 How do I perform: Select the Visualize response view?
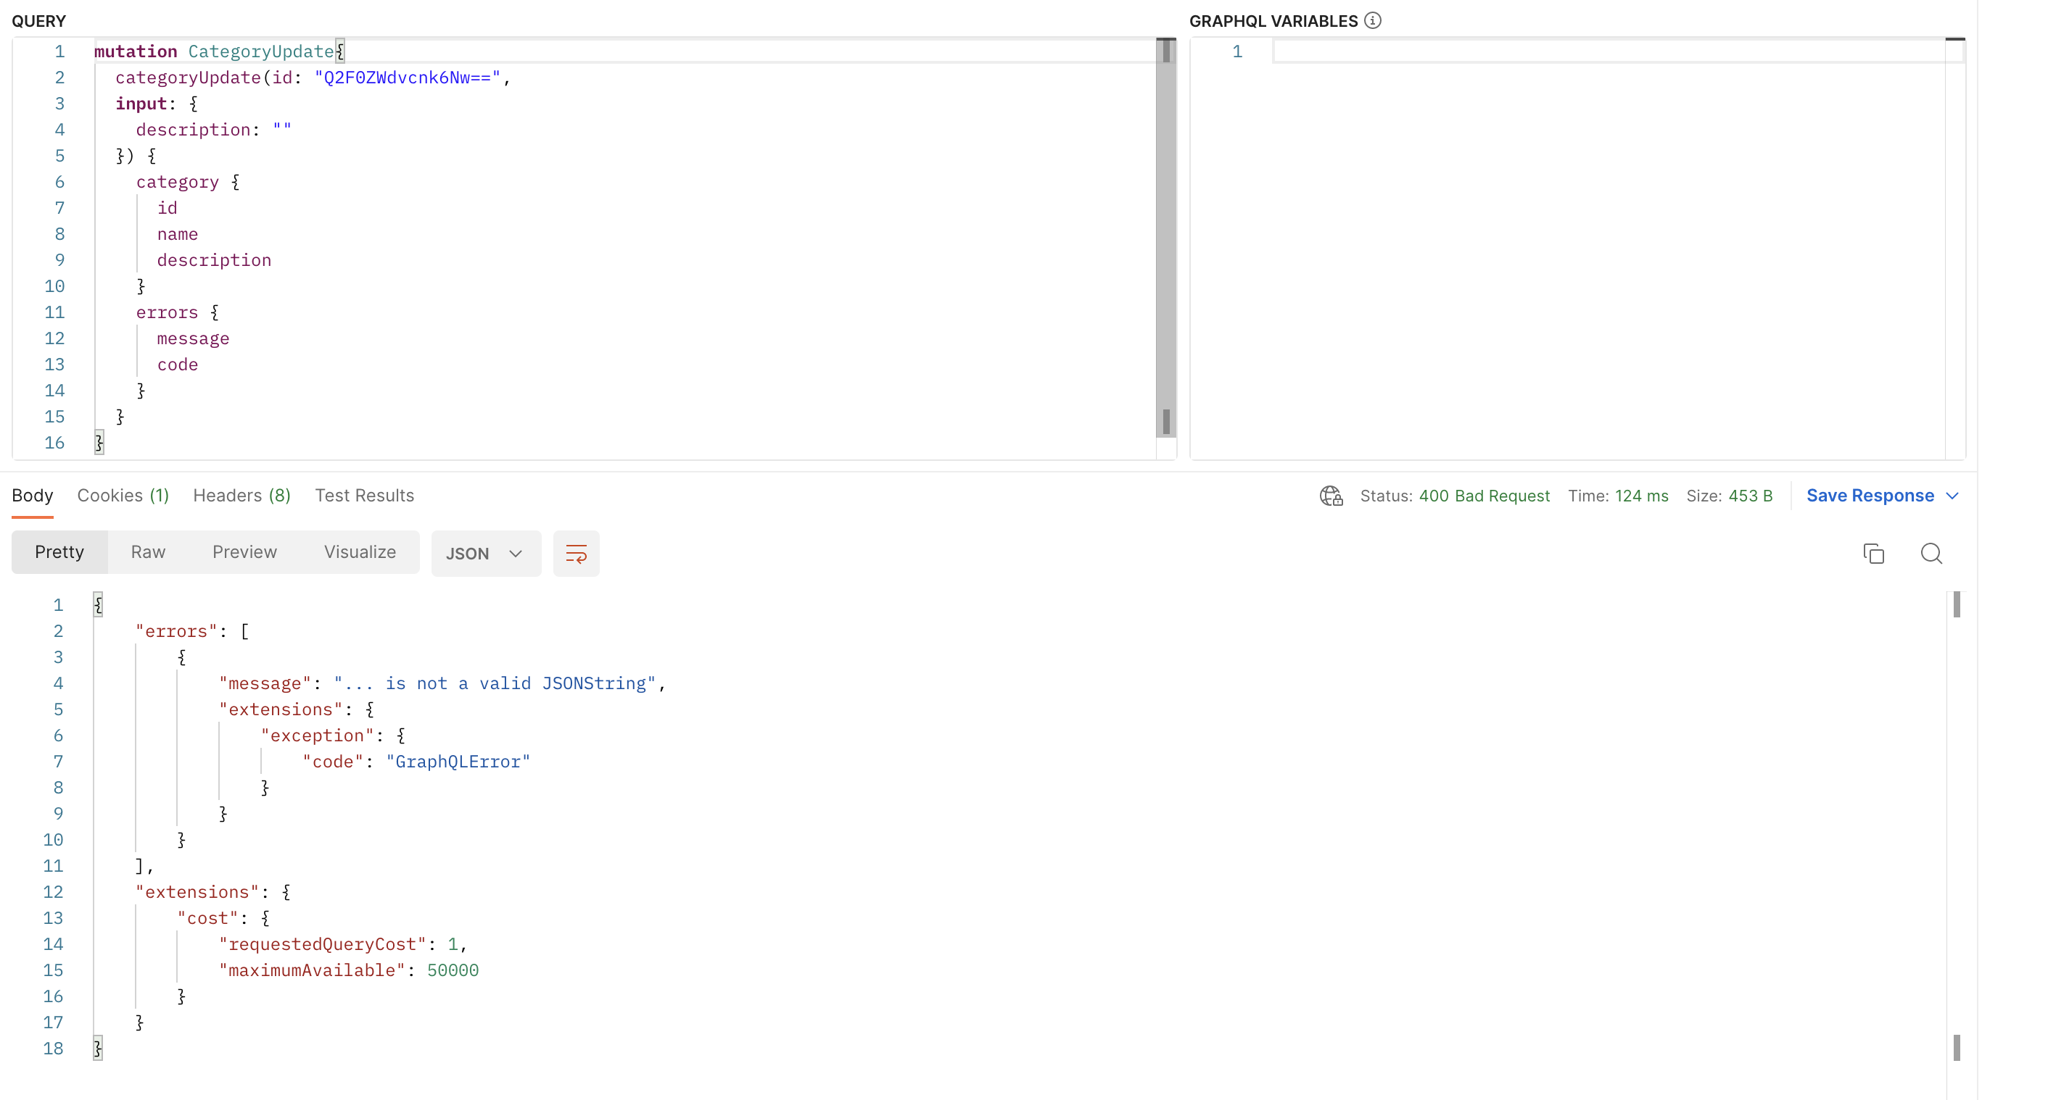click(x=360, y=551)
